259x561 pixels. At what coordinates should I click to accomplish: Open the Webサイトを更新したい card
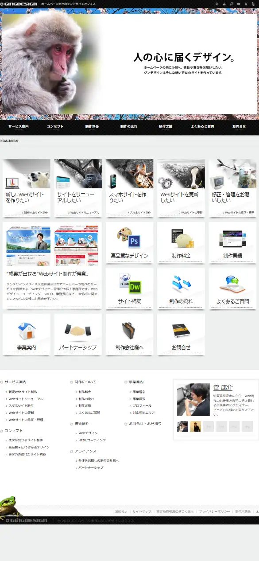coord(181,188)
